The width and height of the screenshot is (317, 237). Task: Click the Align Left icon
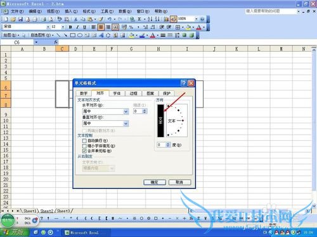coord(94,27)
